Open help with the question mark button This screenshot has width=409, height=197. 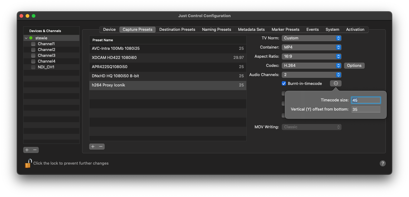click(383, 163)
